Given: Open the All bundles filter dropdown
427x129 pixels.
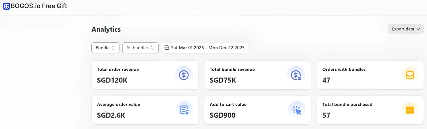Looking at the screenshot, I should (x=140, y=48).
